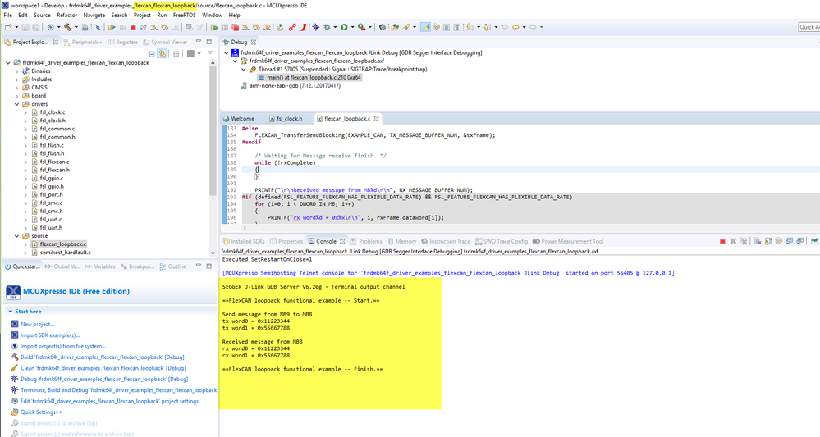Viewport: 820px width, 437px height.
Task: Open the FreeRTOS menu
Action: coord(184,15)
